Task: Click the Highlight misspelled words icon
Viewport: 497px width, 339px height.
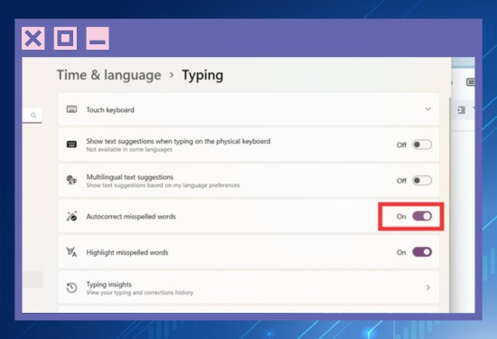Action: point(71,252)
